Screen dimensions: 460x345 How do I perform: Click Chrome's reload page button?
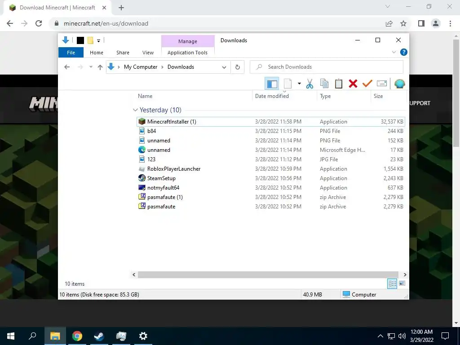[39, 23]
